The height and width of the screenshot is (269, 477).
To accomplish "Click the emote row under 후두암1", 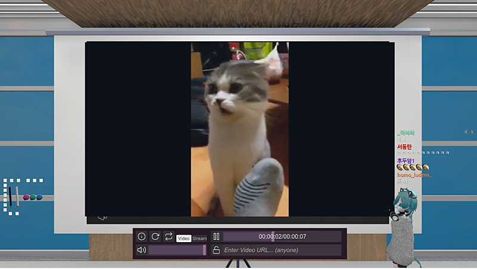I will (413, 168).
